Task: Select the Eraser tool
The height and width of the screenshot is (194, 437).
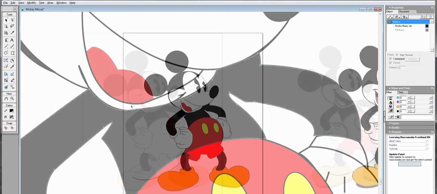Action: coord(6,66)
